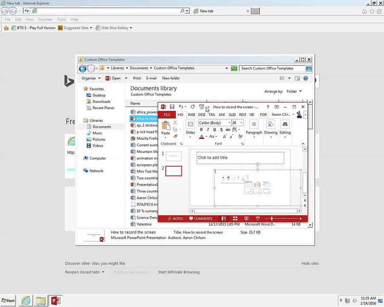Click Print in the Explorer toolbar

tap(137, 78)
